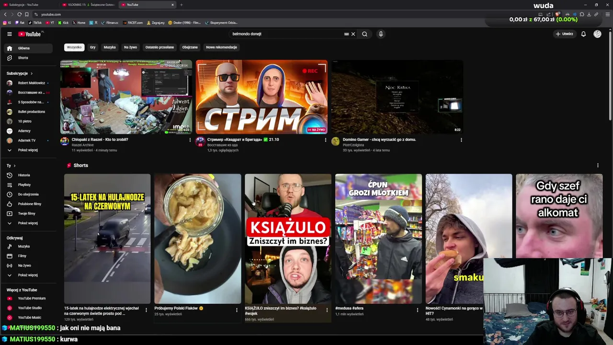Open a new browser tab

[x=181, y=5]
